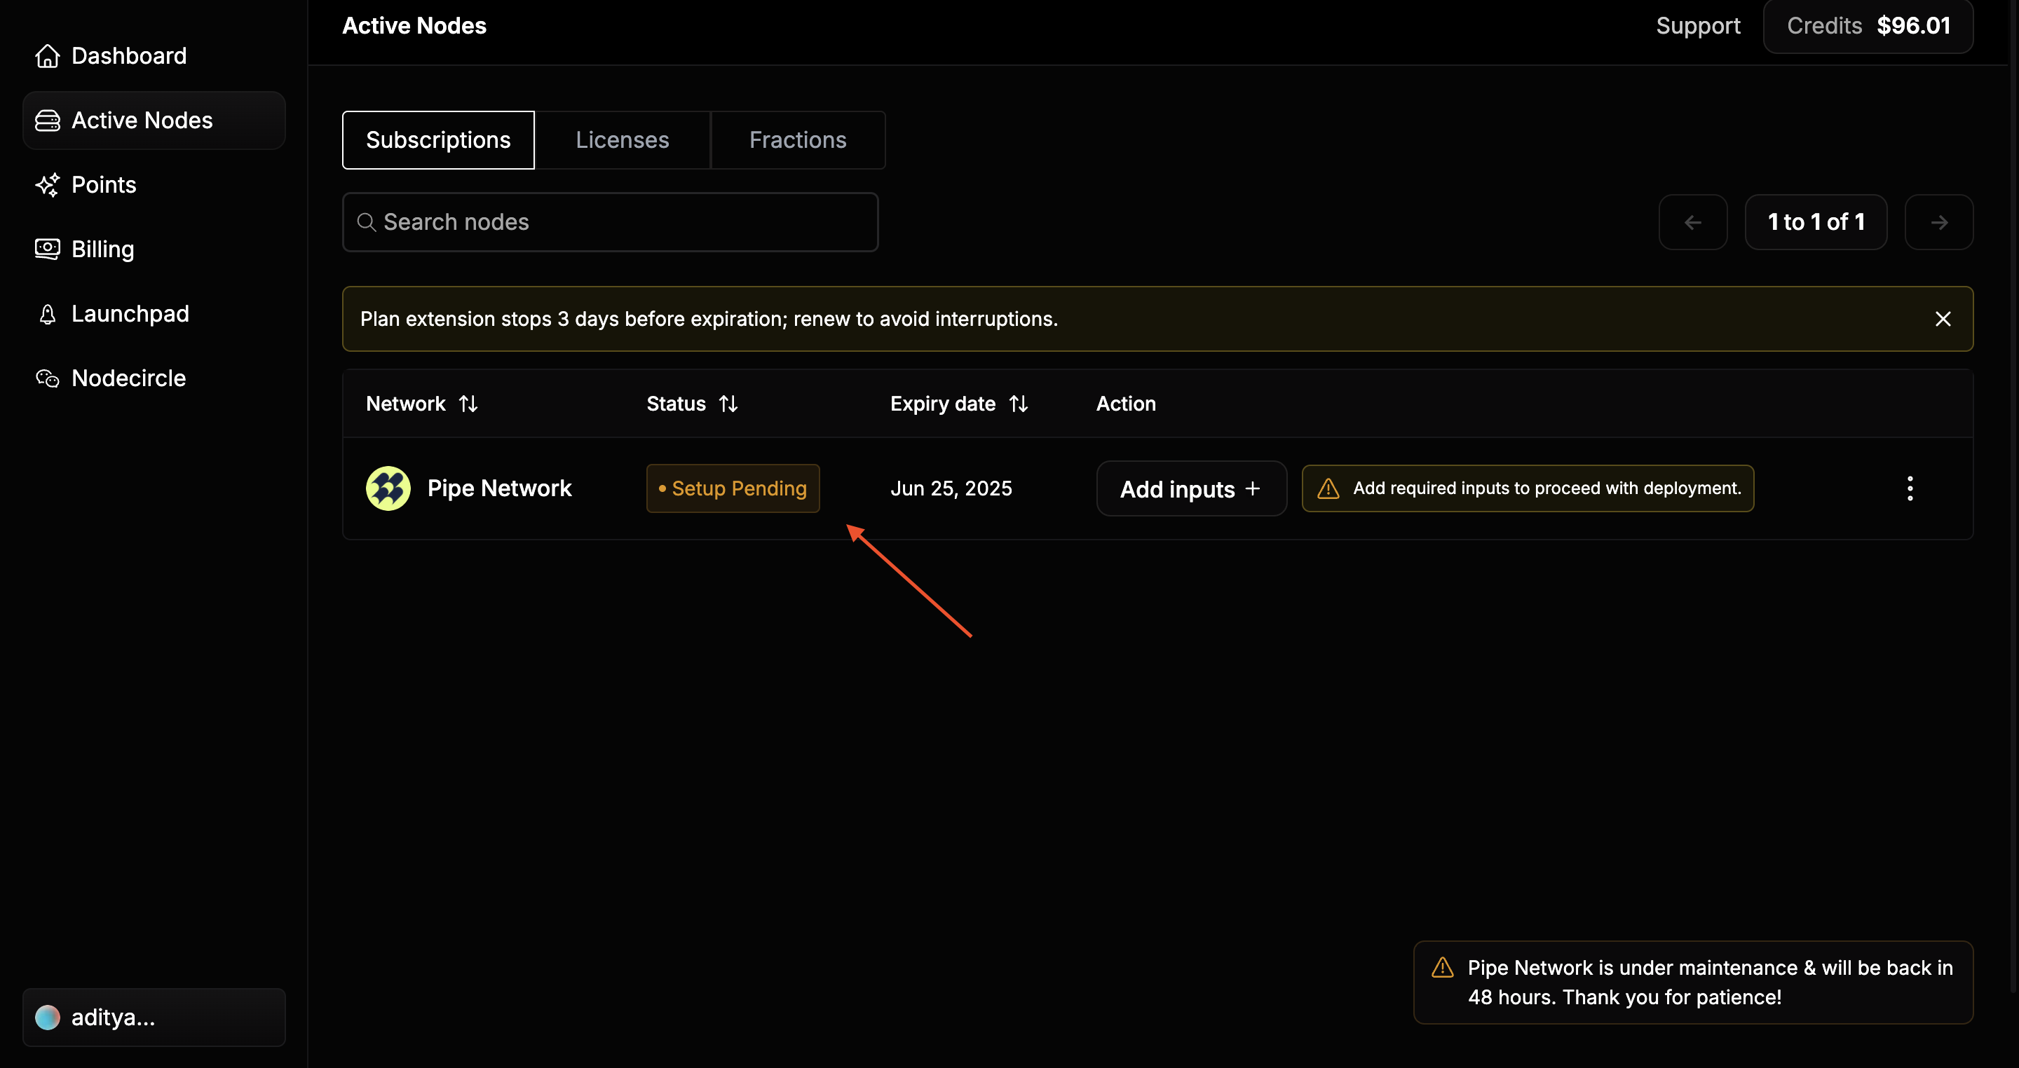Image resolution: width=2019 pixels, height=1068 pixels.
Task: Click the Active Nodes page heading
Action: [414, 26]
